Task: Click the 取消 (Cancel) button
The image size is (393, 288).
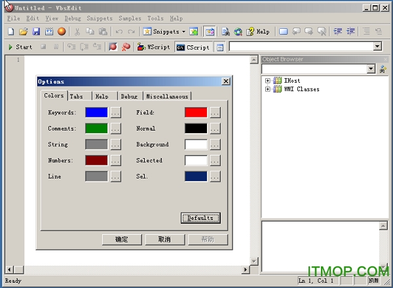Action: [164, 239]
